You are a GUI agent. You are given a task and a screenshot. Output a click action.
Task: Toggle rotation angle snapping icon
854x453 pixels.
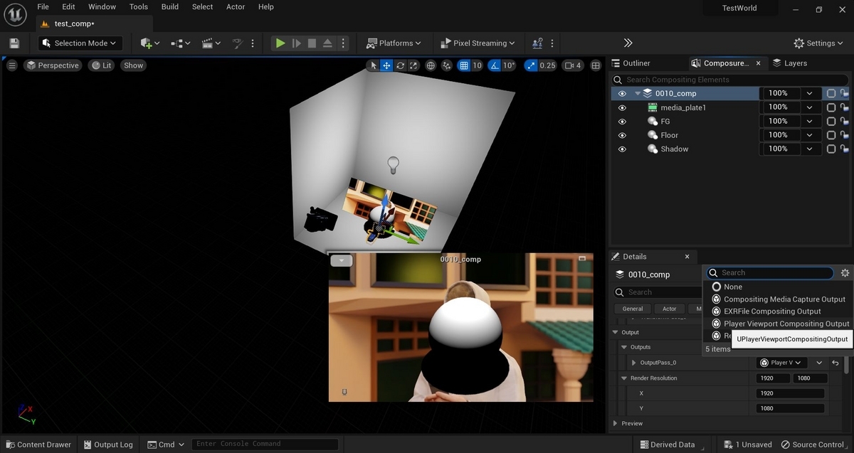click(x=495, y=65)
